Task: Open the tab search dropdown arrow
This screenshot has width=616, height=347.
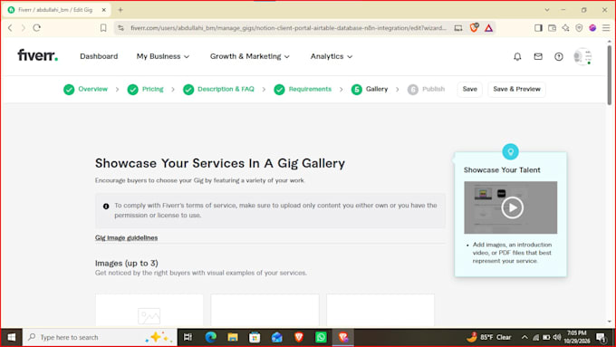Action: pos(547,10)
